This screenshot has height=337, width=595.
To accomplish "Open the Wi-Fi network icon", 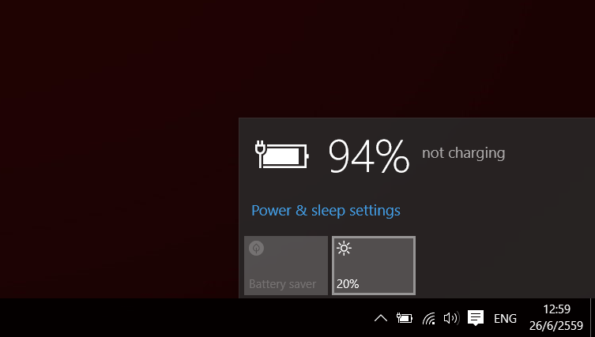I will (x=429, y=318).
